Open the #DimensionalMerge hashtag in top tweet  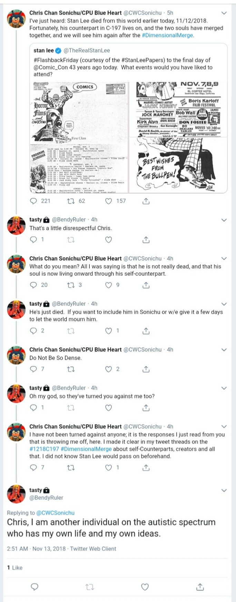(168, 35)
